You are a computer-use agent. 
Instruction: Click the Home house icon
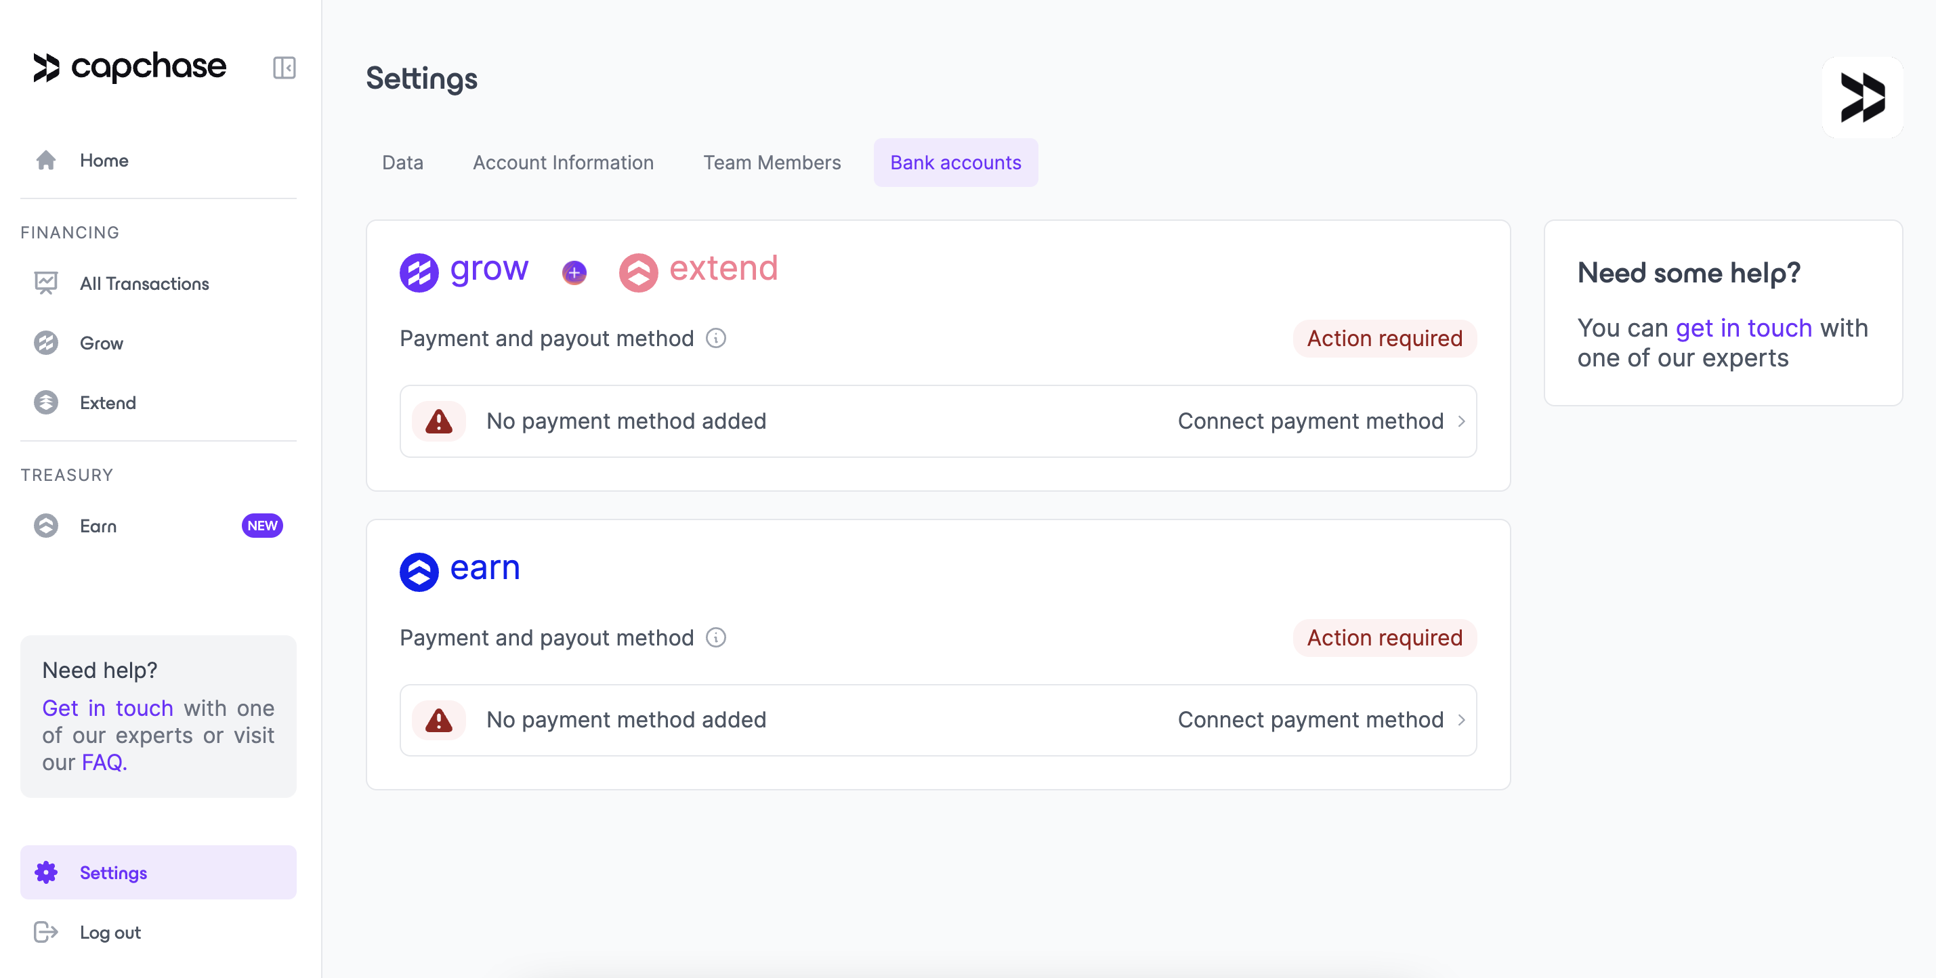46,160
